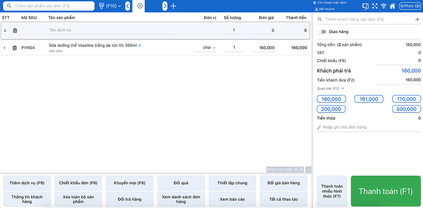Delete the Vaseline product row with trash icon

(x=15, y=48)
